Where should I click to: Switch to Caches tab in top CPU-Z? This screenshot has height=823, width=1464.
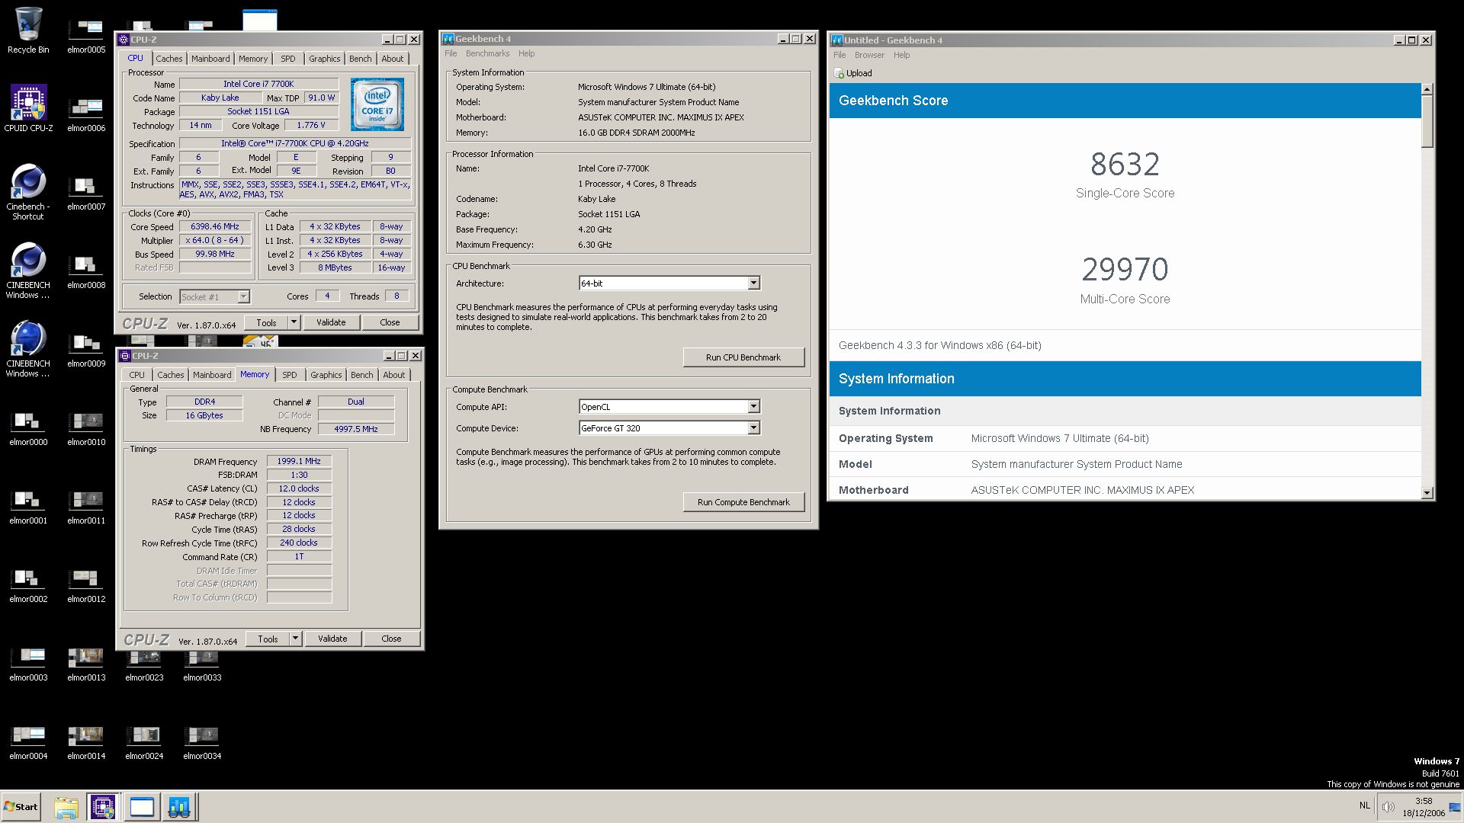[169, 59]
